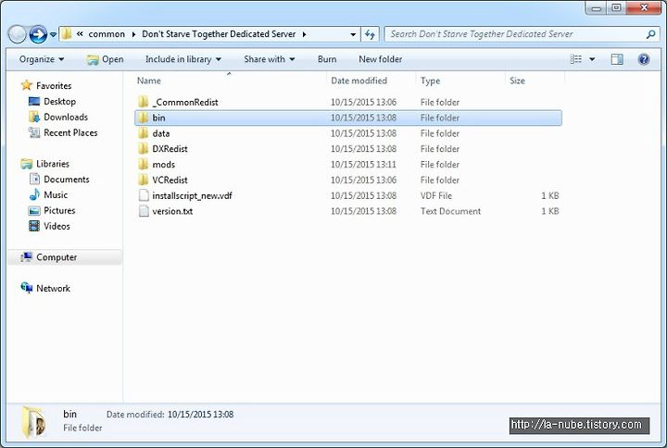Screen dimensions: 667x448
Task: Open the address bar history dropdown
Action: tap(353, 34)
